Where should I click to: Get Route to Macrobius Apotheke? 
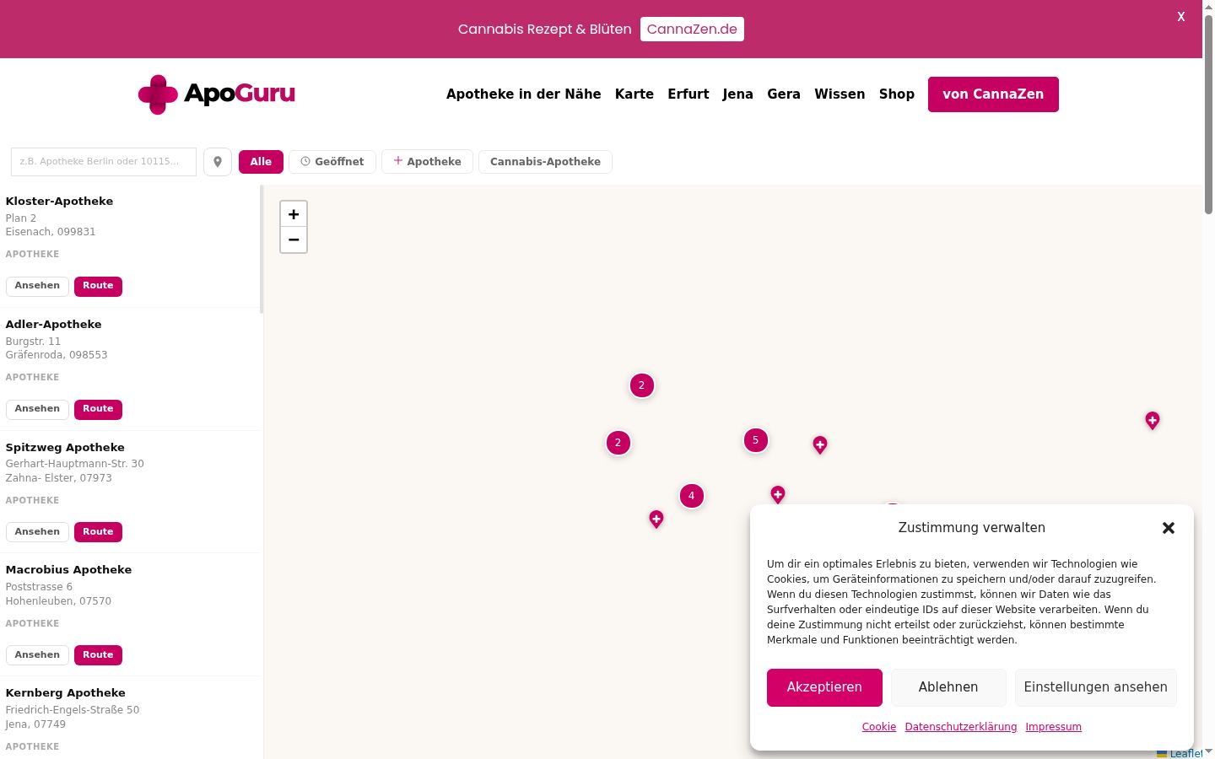(x=98, y=655)
